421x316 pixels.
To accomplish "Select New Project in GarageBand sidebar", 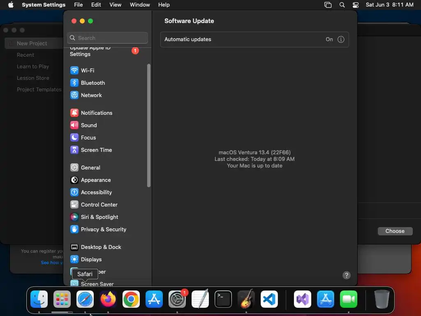I will [34, 43].
